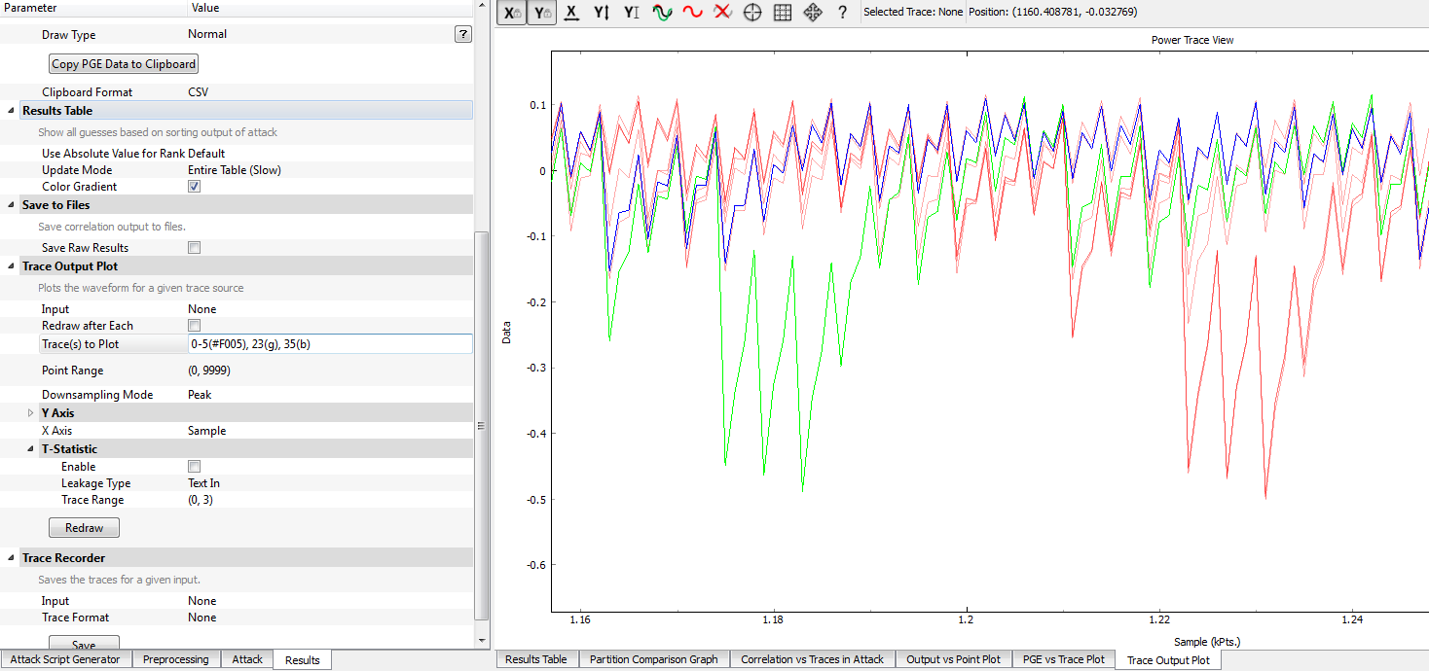The image size is (1429, 671).
Task: Enable the Save Raw Results checkbox
Action: pyautogui.click(x=194, y=248)
